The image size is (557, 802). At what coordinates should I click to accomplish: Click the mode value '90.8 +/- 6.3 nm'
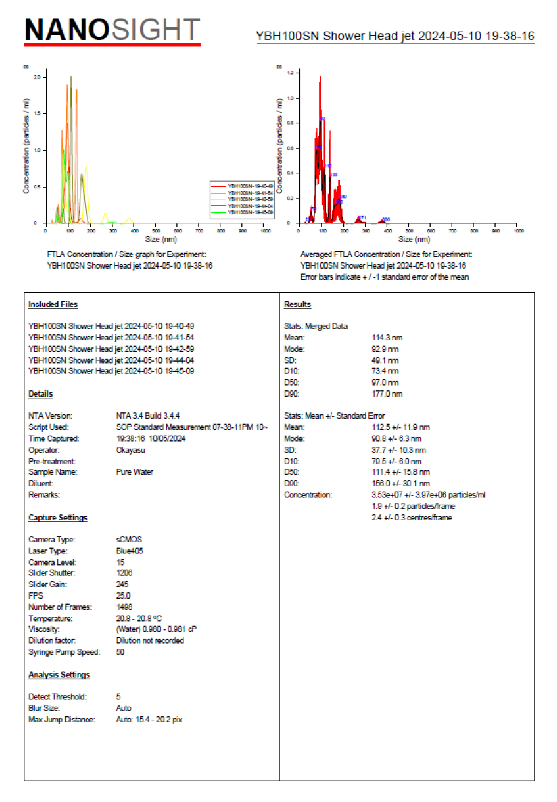coord(396,439)
